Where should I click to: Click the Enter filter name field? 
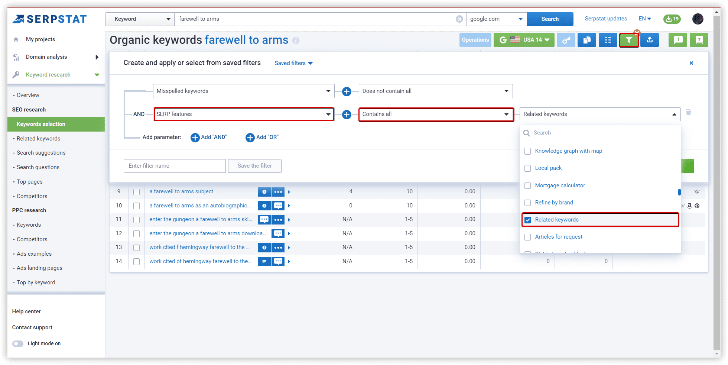(175, 166)
